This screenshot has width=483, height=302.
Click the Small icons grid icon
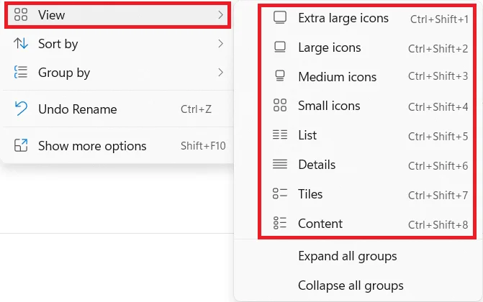(280, 105)
